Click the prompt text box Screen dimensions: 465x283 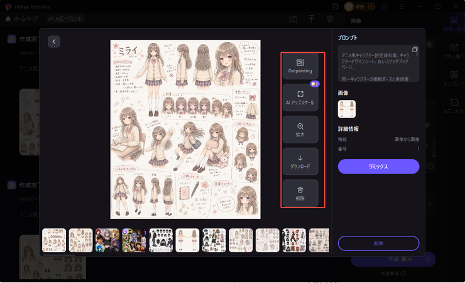click(378, 64)
